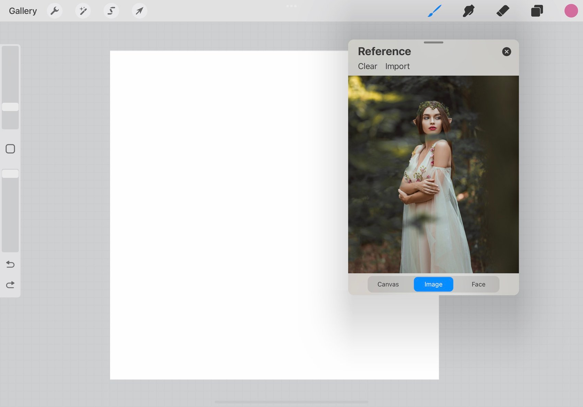Image resolution: width=583 pixels, height=407 pixels.
Task: Clear the reference image
Action: pos(367,66)
